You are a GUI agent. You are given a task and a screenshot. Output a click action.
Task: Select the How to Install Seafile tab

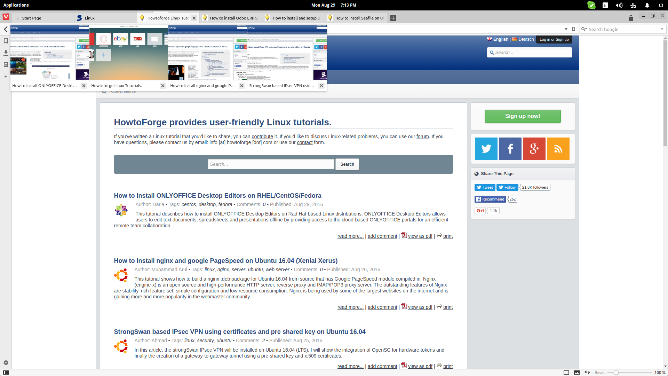point(356,18)
